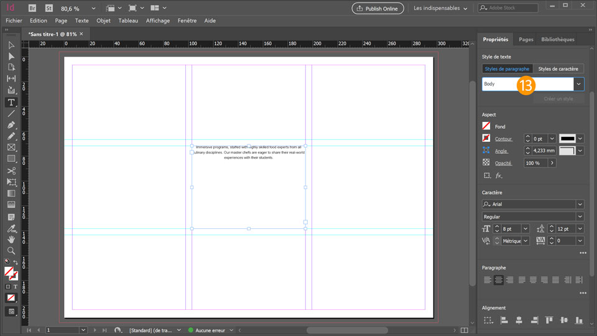The height and width of the screenshot is (336, 597).
Task: Align paragraph text to the left
Action: 488,280
